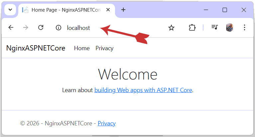View site information icon
This screenshot has width=255, height=137.
[x=59, y=28]
